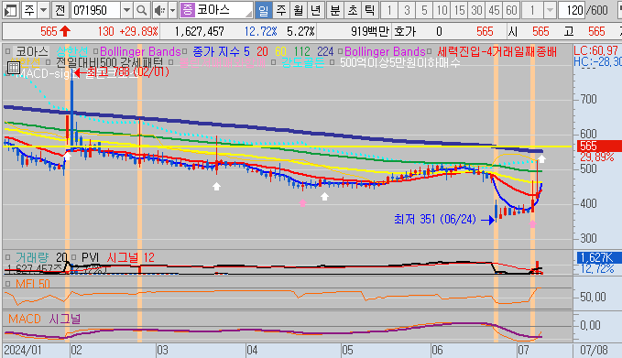
Task: Toggle the 코아스 indicator checkbox in the legend
Action: 7,51
